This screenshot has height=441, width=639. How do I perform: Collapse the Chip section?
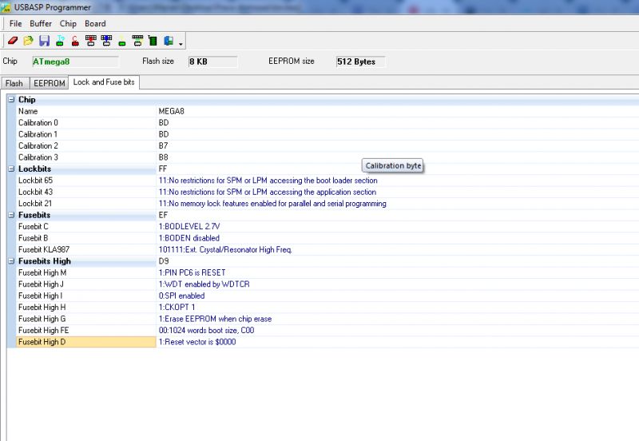coord(11,99)
